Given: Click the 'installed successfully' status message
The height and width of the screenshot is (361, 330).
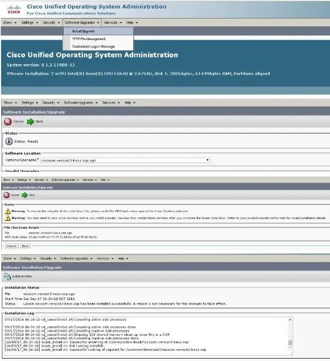Looking at the screenshot, I should pyautogui.click(x=125, y=304).
